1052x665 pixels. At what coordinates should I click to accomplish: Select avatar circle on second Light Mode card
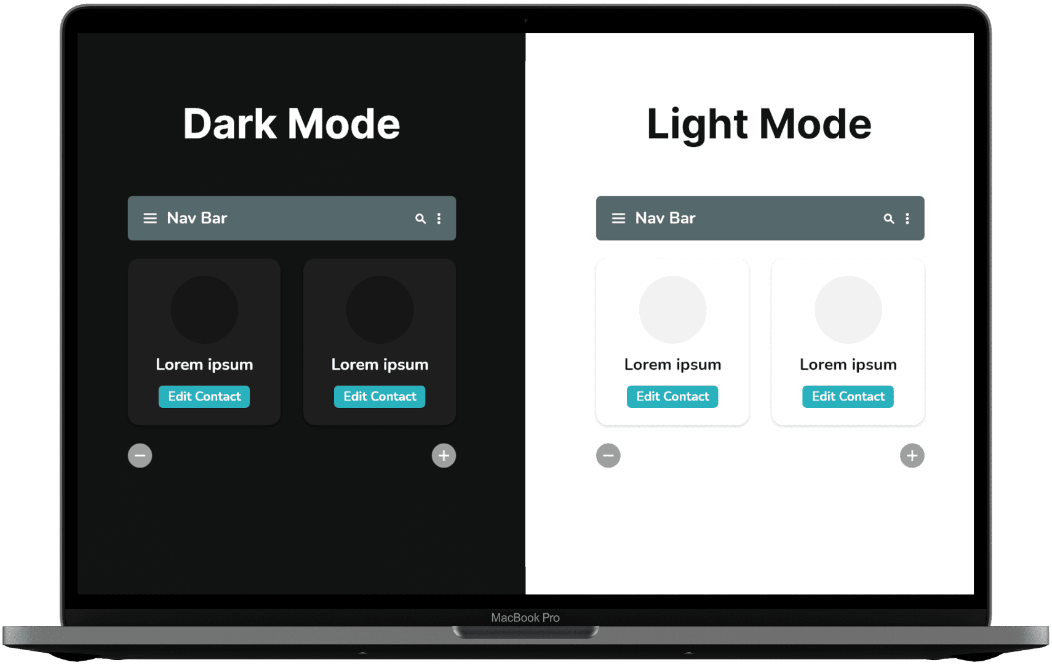pos(848,309)
